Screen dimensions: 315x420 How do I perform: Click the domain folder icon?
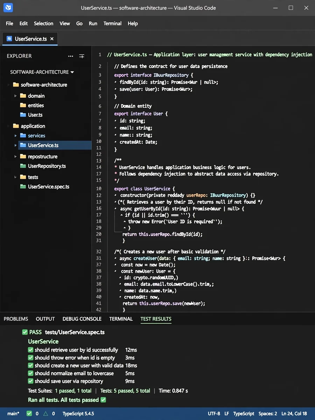click(23, 96)
